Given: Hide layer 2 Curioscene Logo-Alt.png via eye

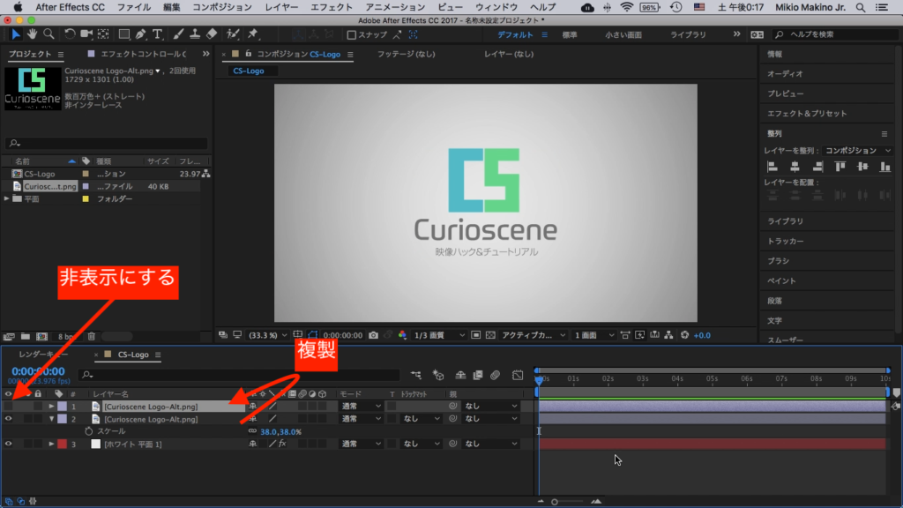Looking at the screenshot, I should tap(8, 419).
